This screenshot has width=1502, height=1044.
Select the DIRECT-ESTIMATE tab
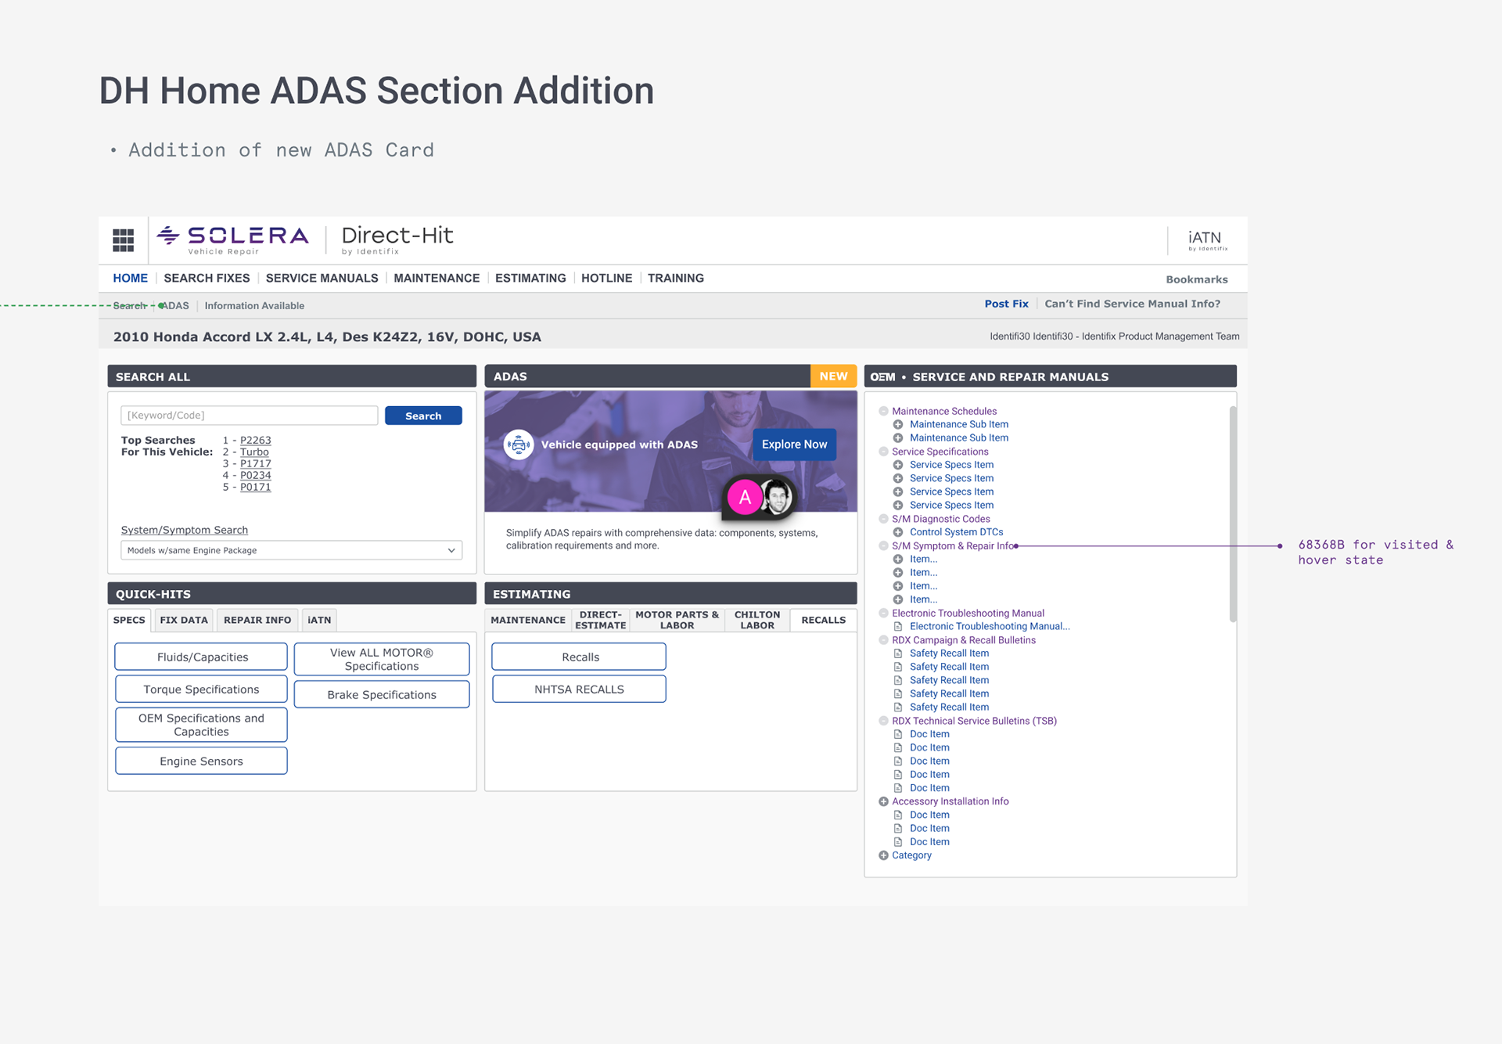601,620
